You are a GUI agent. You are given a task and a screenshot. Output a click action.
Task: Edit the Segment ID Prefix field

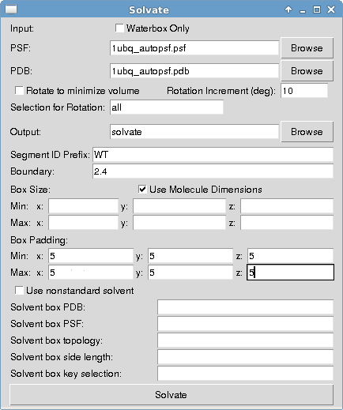(x=213, y=155)
